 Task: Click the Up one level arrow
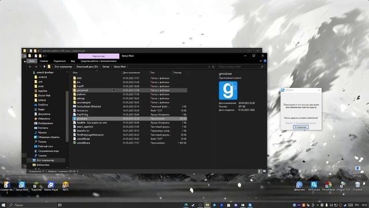(44, 67)
